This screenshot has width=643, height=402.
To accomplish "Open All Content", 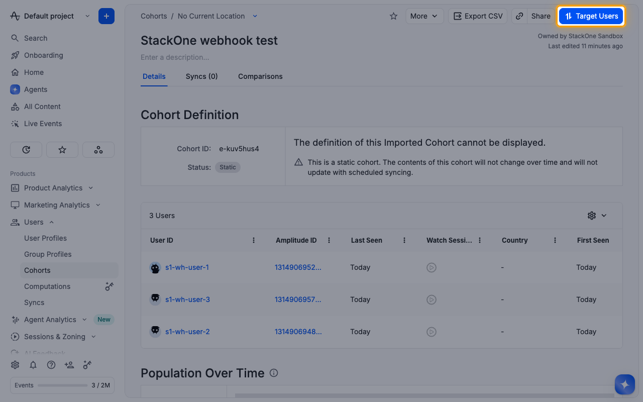I will coord(42,107).
